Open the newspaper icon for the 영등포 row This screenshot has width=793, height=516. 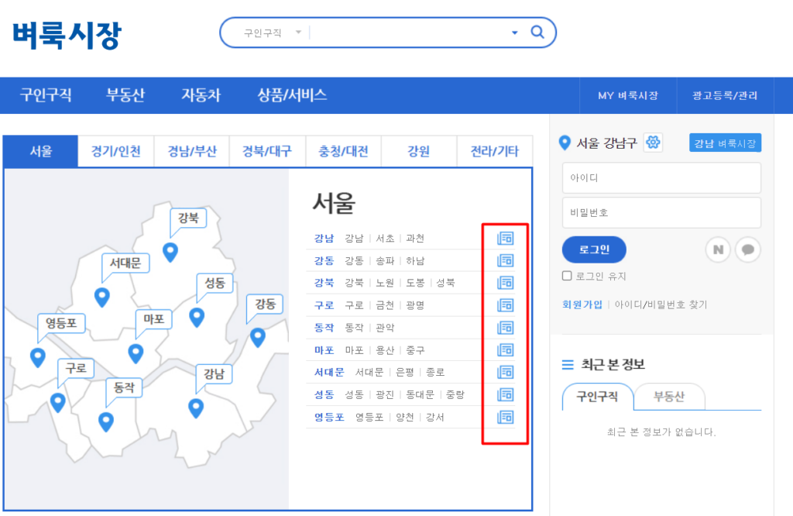click(506, 417)
